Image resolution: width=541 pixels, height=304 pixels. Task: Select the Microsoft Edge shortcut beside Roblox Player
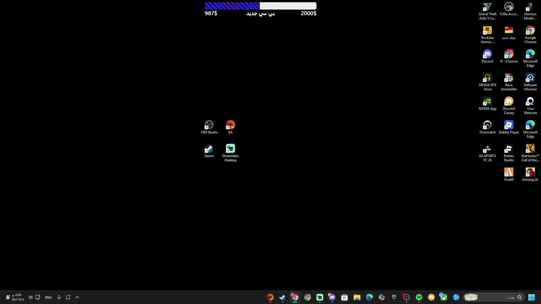(530, 130)
